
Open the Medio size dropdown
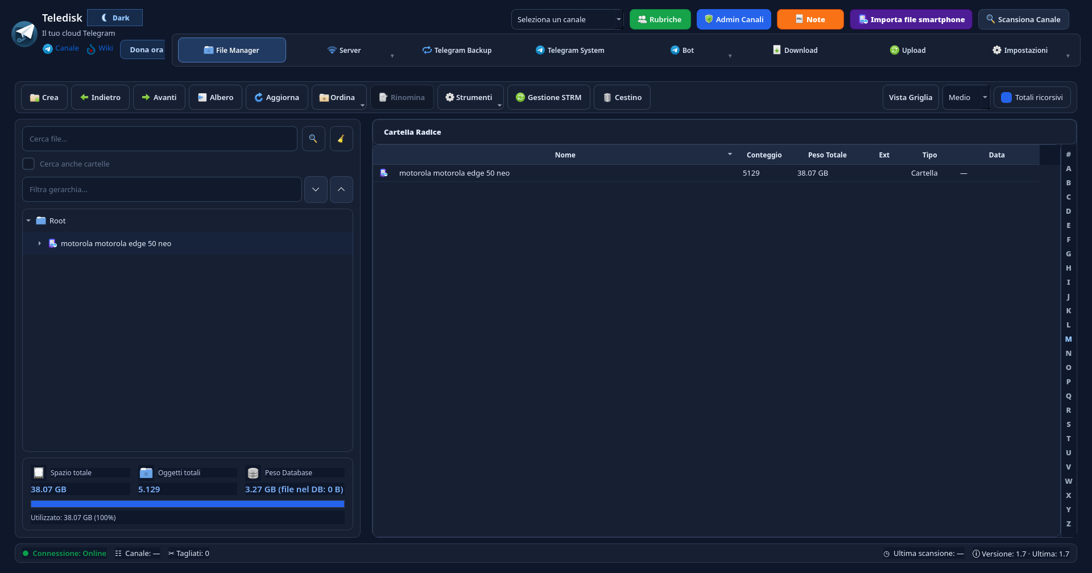click(966, 97)
